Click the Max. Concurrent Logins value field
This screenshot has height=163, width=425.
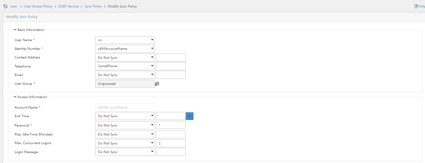[x=171, y=143]
